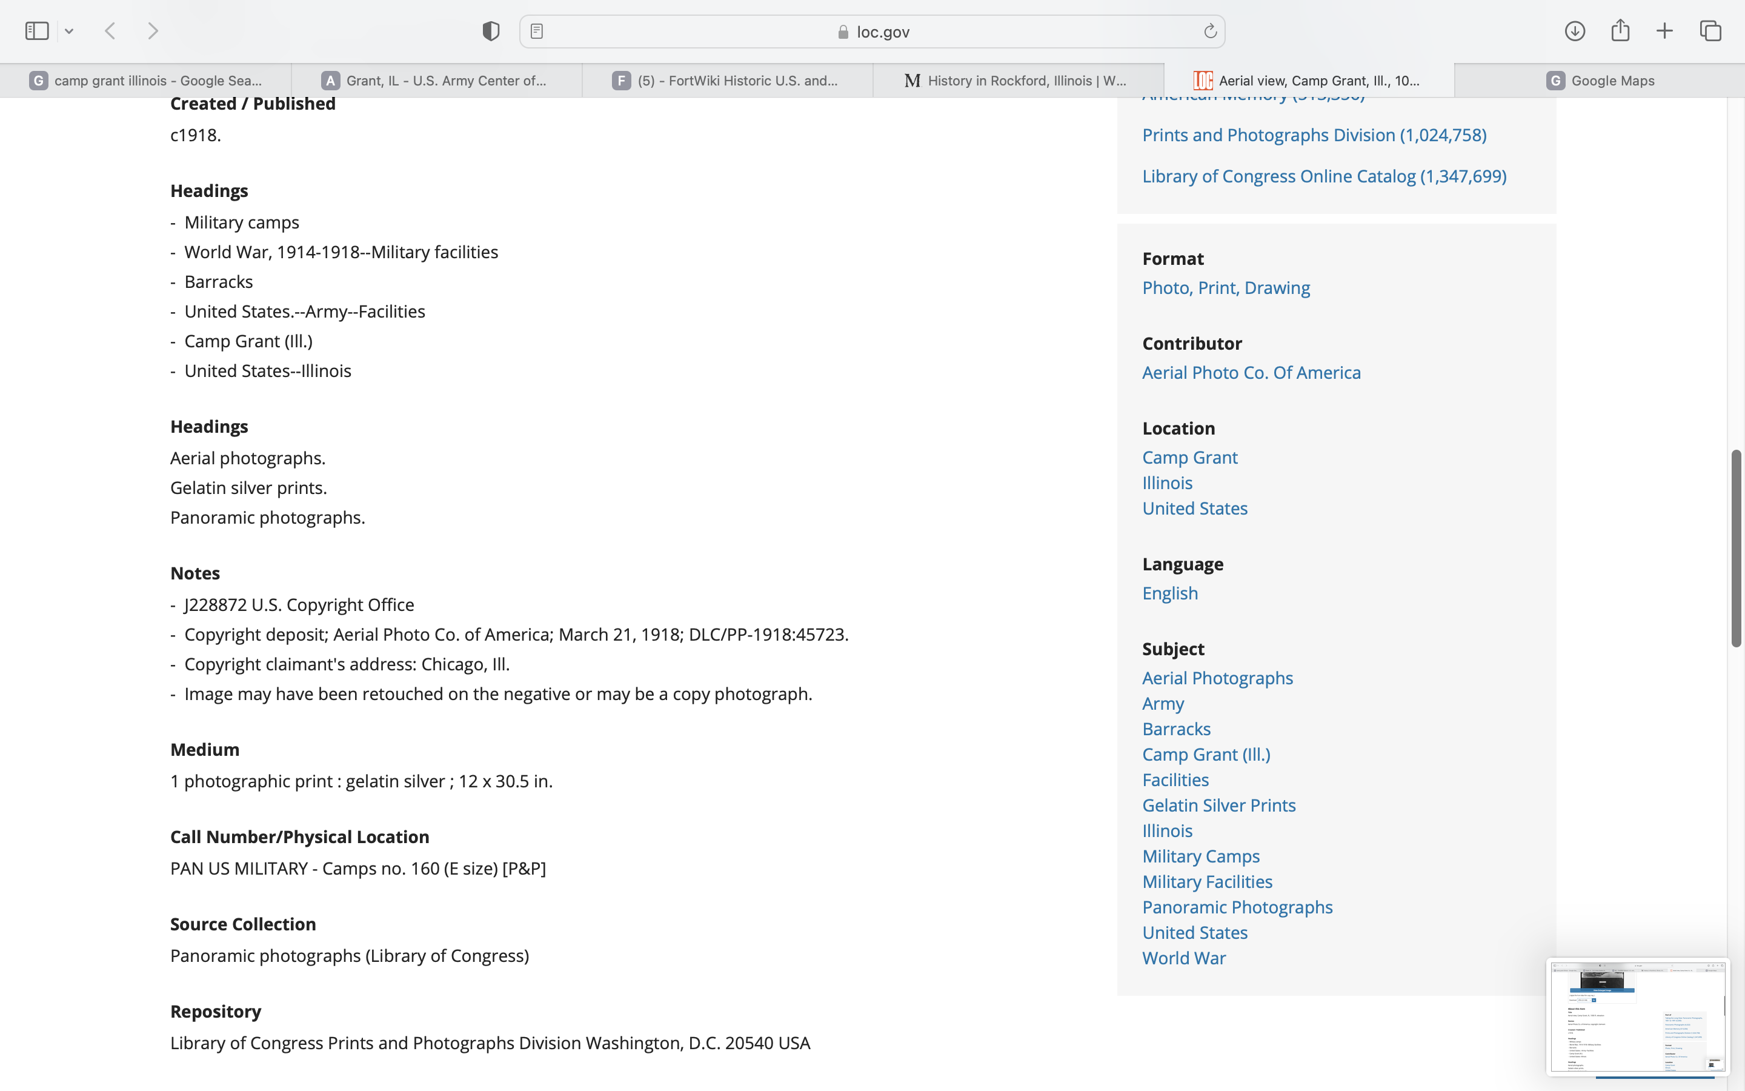Open Aerial Photo Co. Of America contributor link

click(1251, 372)
